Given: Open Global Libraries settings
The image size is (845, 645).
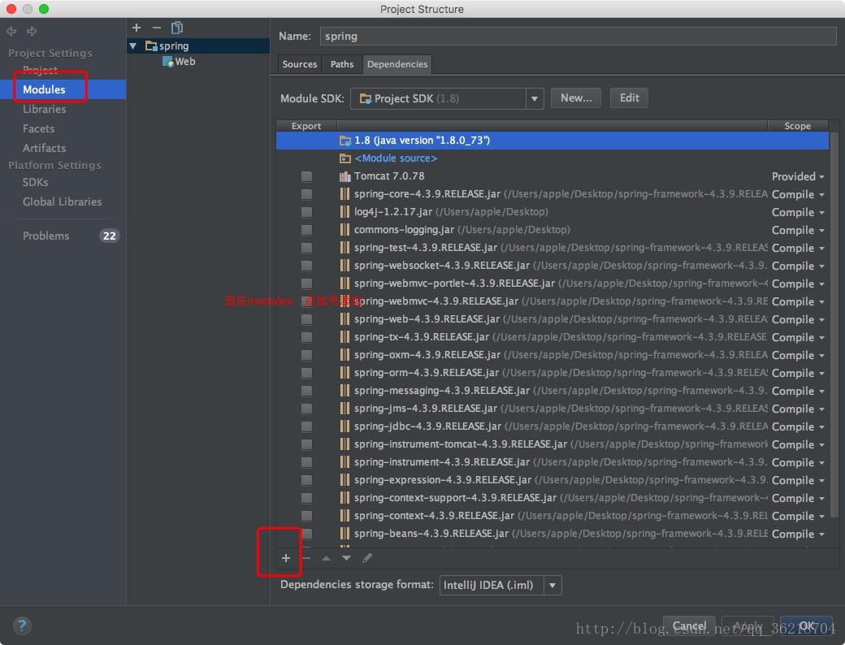Looking at the screenshot, I should [x=62, y=201].
